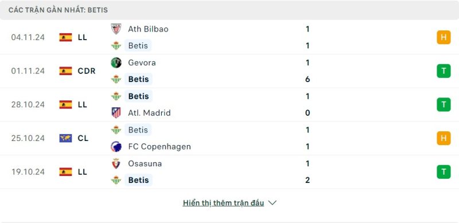This screenshot has width=459, height=223.
Task: Click the world flag icon beside CL
Action: point(65,138)
